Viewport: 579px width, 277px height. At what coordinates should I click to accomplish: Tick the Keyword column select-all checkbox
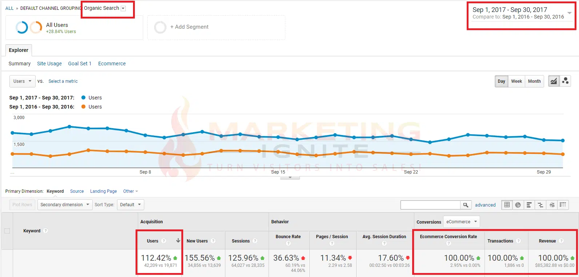pos(7,231)
